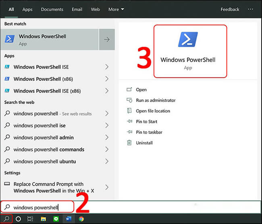Click the PowerShell icon in Best match
Image resolution: width=262 pixels, height=224 pixels.
pos(10,39)
